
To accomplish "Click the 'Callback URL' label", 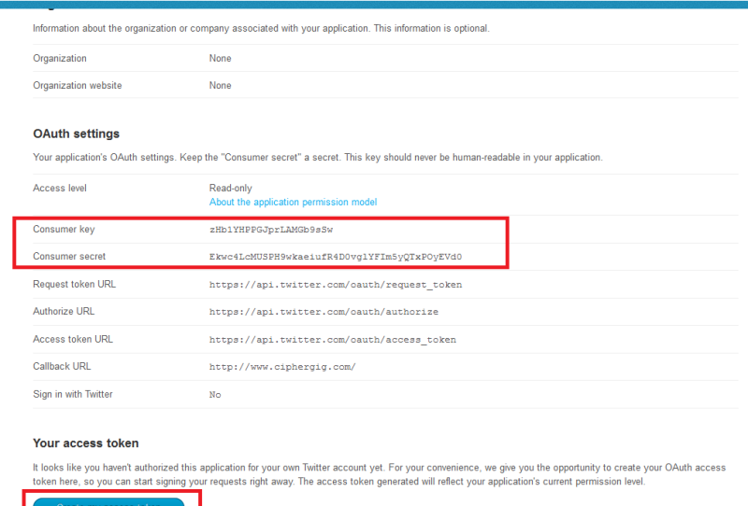I will click(x=62, y=366).
